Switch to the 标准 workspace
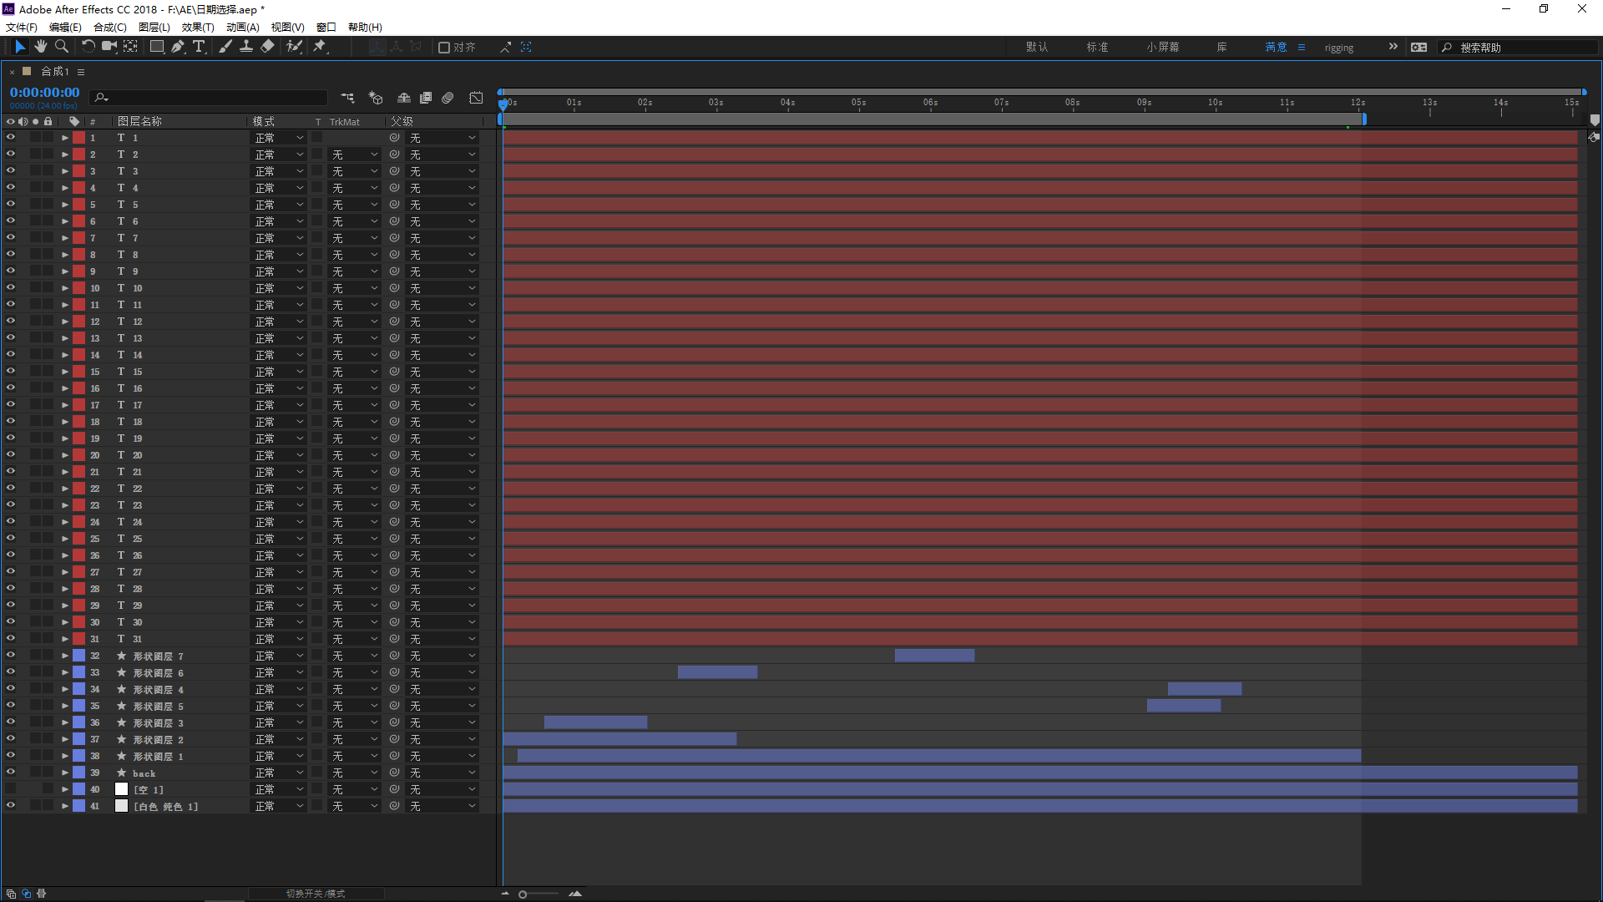Screen dimensions: 1603x902 [1097, 48]
